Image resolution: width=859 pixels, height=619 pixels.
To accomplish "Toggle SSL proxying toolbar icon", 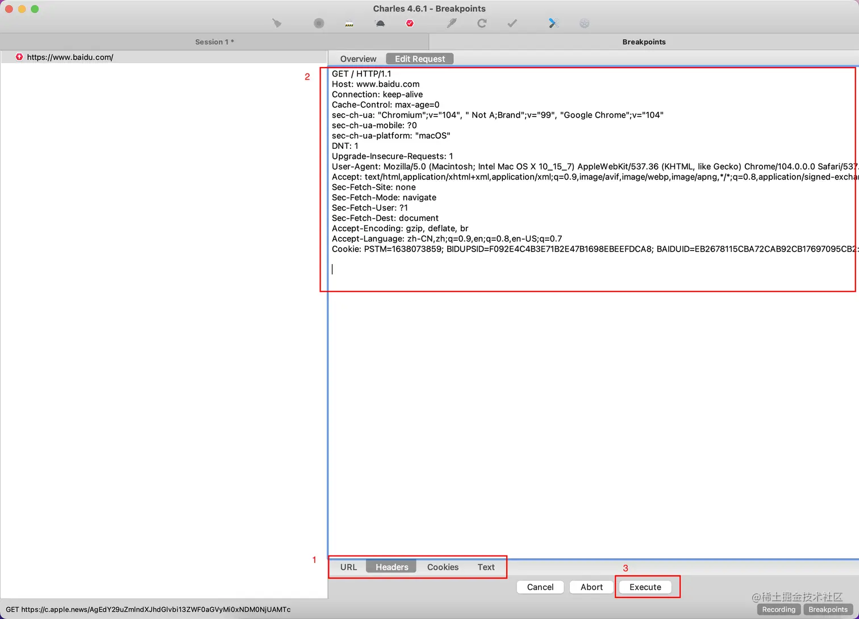I will 349,23.
